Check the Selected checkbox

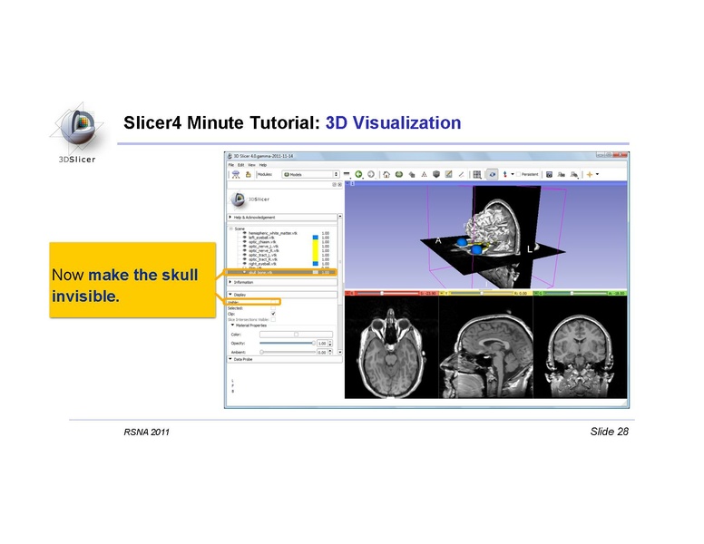273,308
